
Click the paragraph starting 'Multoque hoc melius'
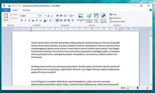(75, 69)
